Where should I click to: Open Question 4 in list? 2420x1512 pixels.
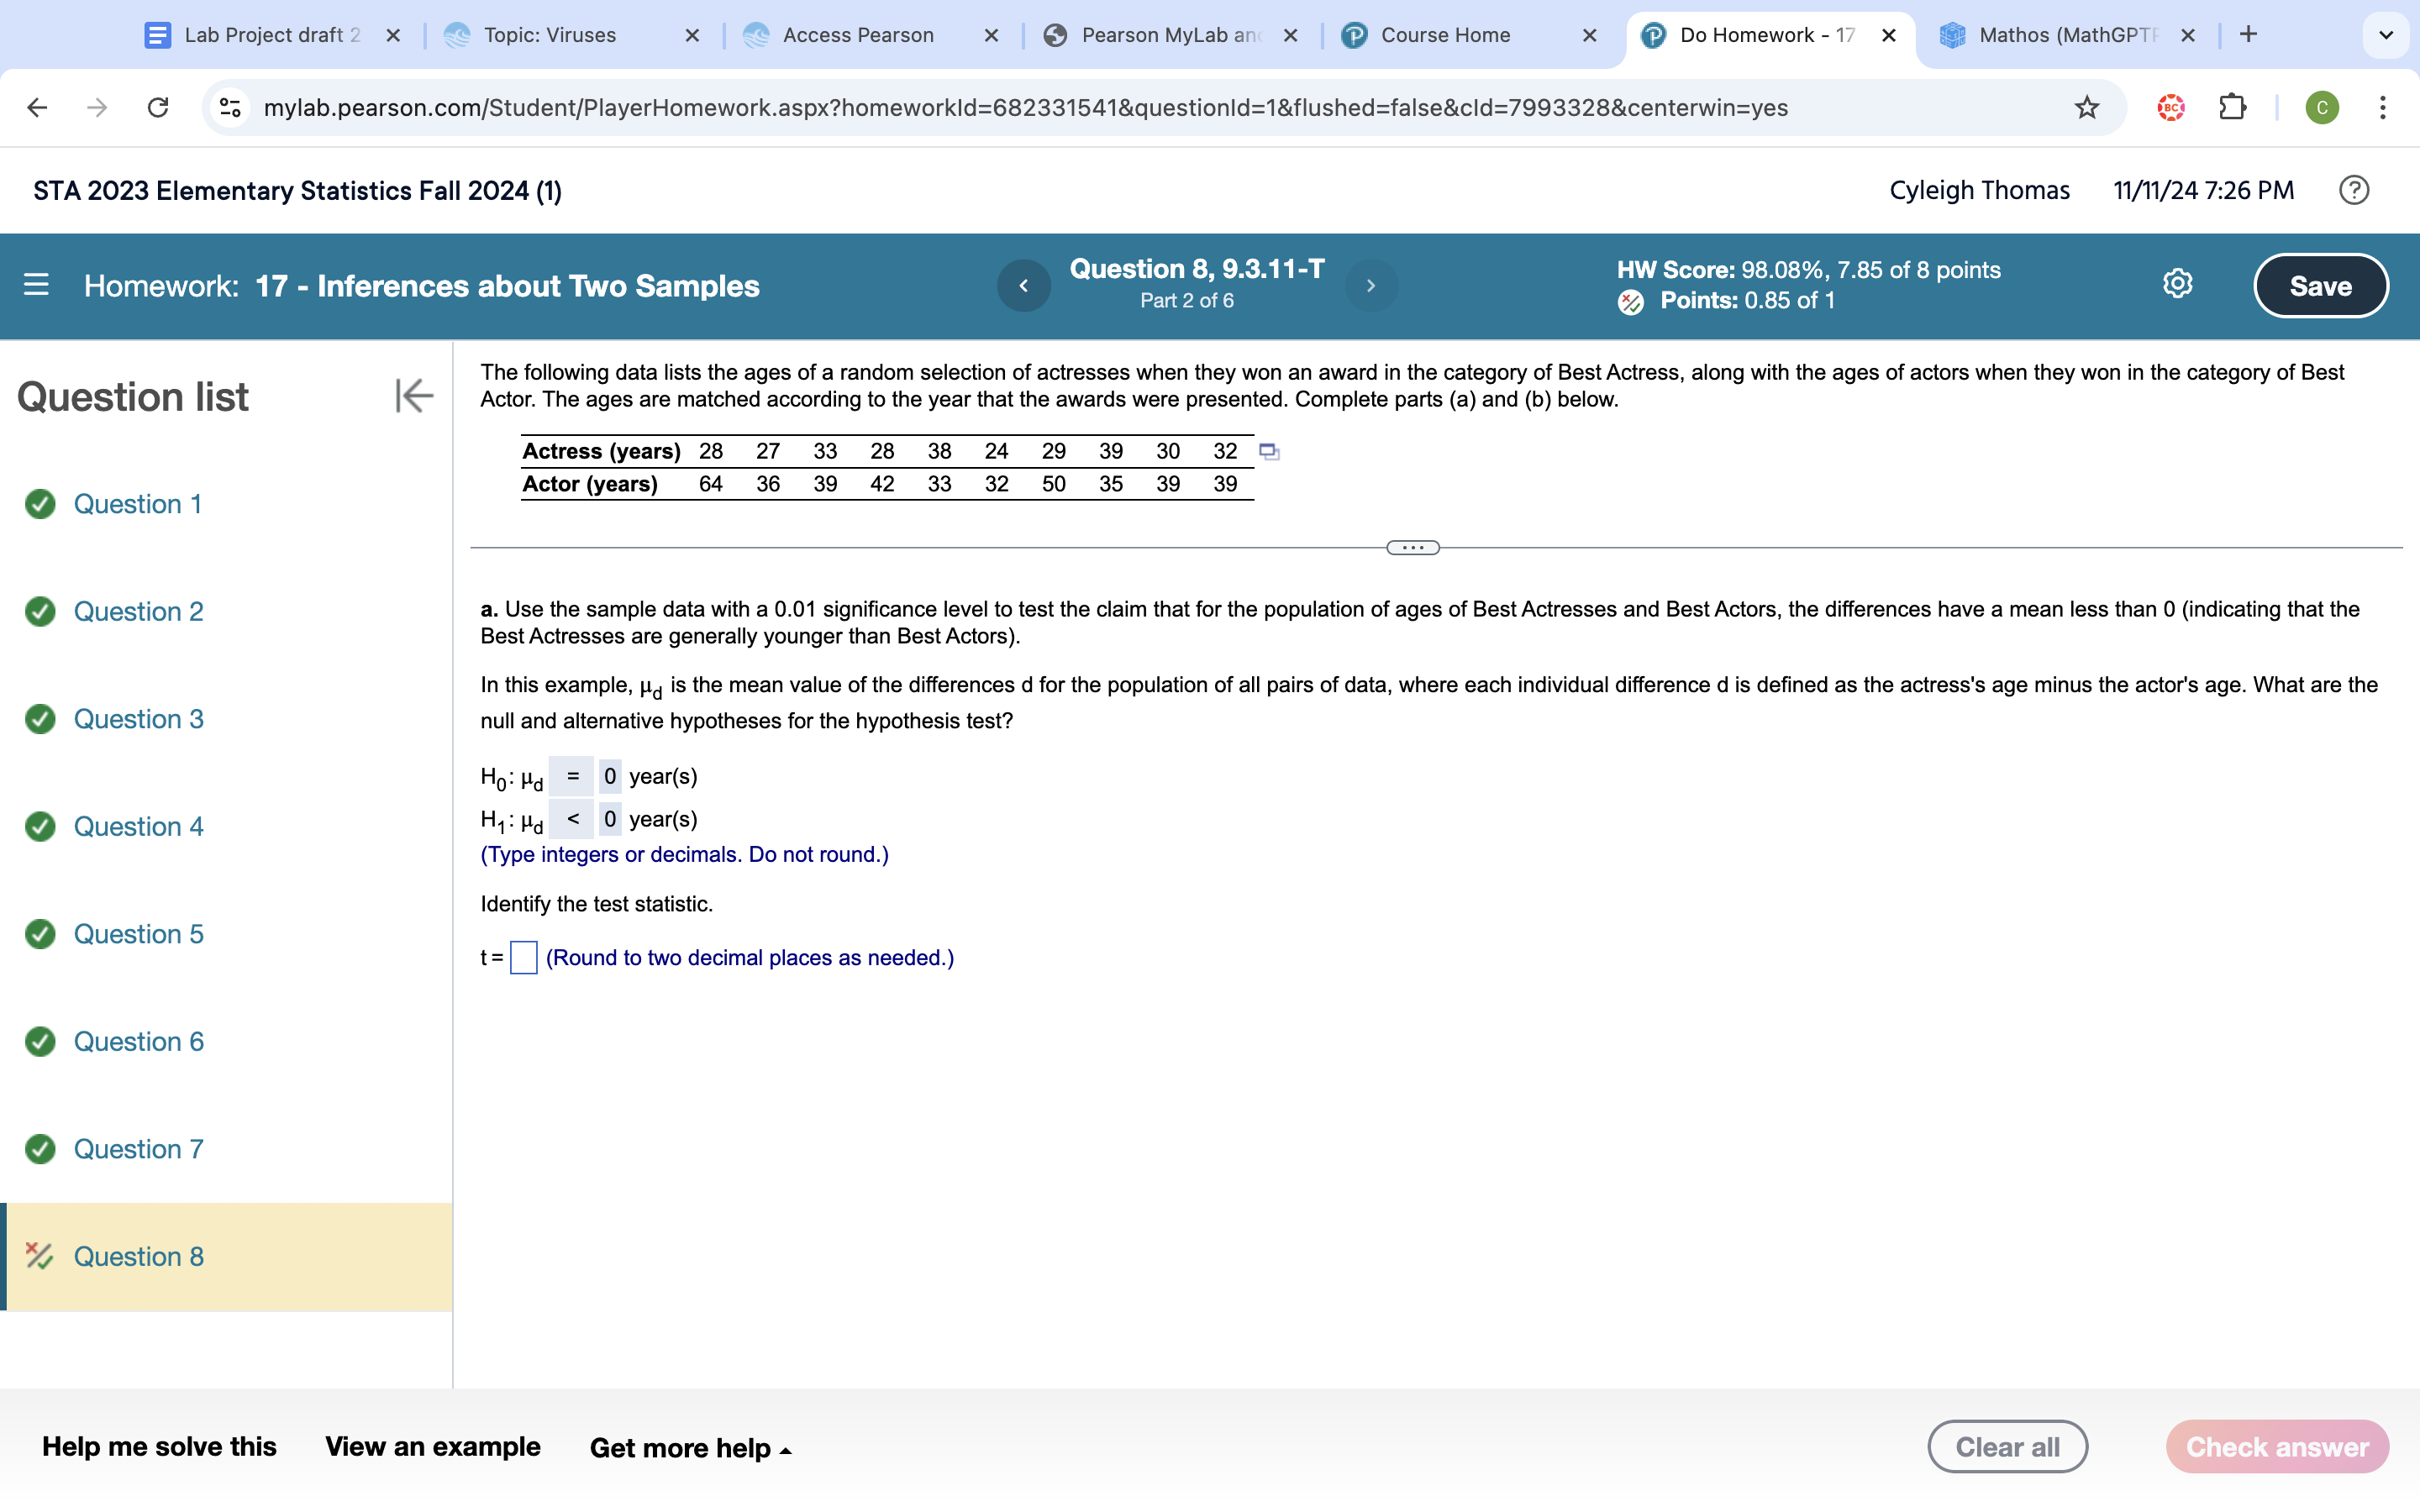click(138, 826)
